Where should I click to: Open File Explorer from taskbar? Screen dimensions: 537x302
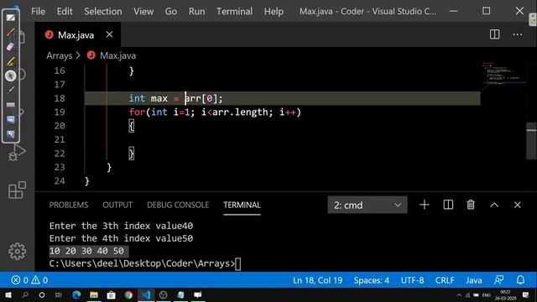tap(94, 294)
